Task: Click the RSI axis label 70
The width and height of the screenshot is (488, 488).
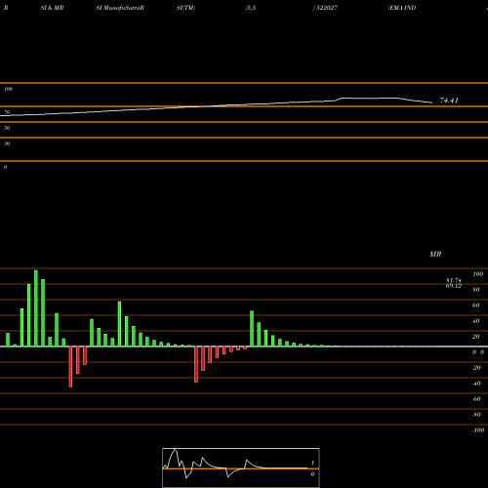Action: [7, 112]
